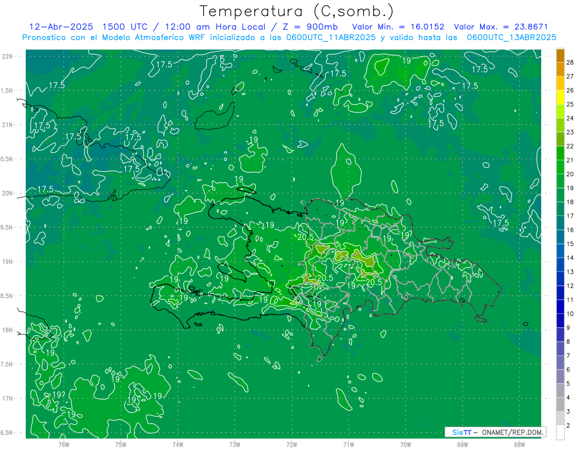
Task: Click the 'Valor Max. = 23.8671' reading
Action: pos(501,27)
